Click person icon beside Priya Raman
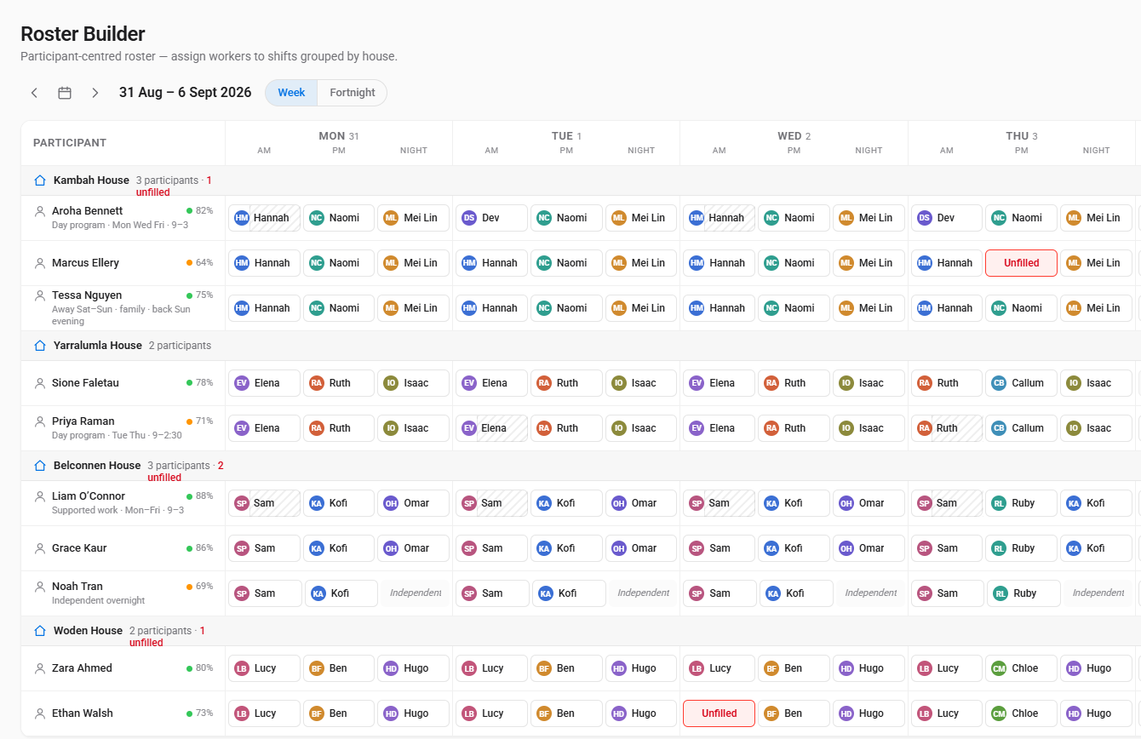The height and width of the screenshot is (739, 1141). coord(39,421)
